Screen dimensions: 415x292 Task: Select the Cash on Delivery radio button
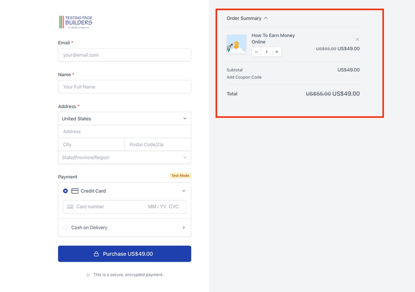65,227
